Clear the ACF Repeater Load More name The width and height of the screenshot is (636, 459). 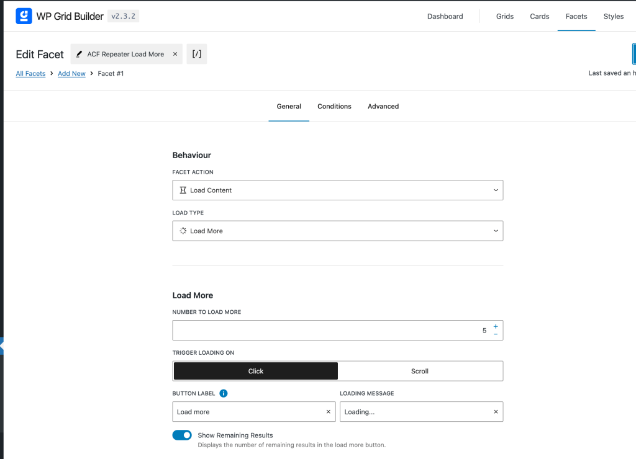pos(175,54)
